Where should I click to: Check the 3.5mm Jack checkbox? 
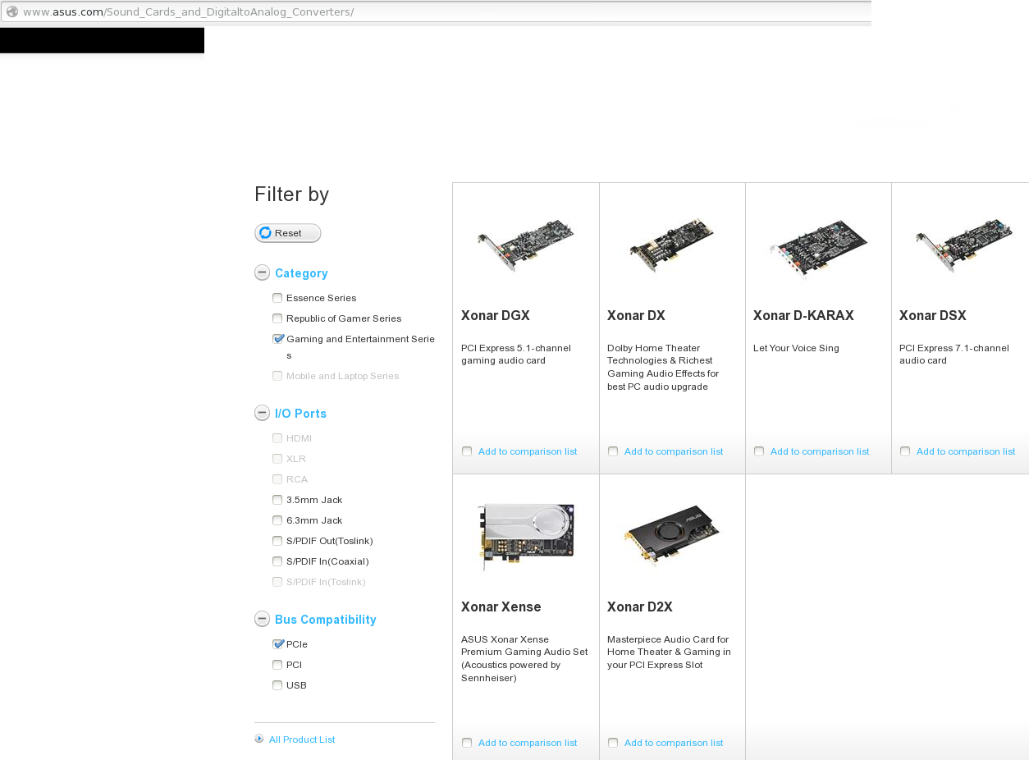[277, 500]
